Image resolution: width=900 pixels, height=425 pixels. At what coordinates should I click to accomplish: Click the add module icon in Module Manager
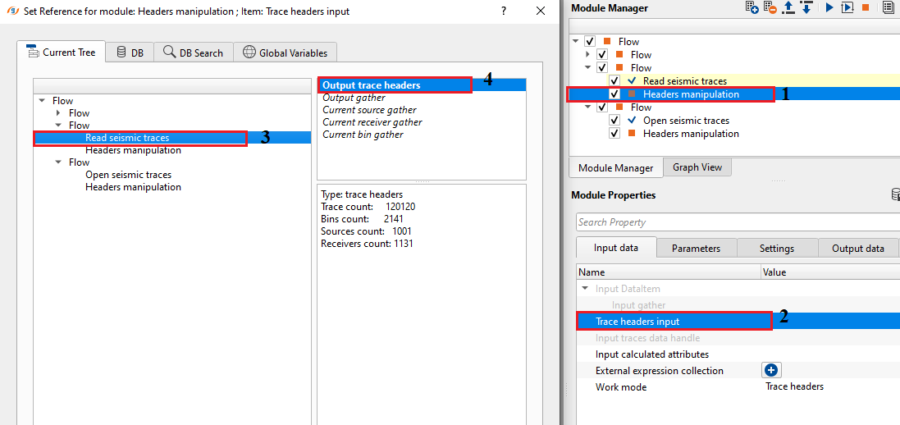pyautogui.click(x=752, y=7)
